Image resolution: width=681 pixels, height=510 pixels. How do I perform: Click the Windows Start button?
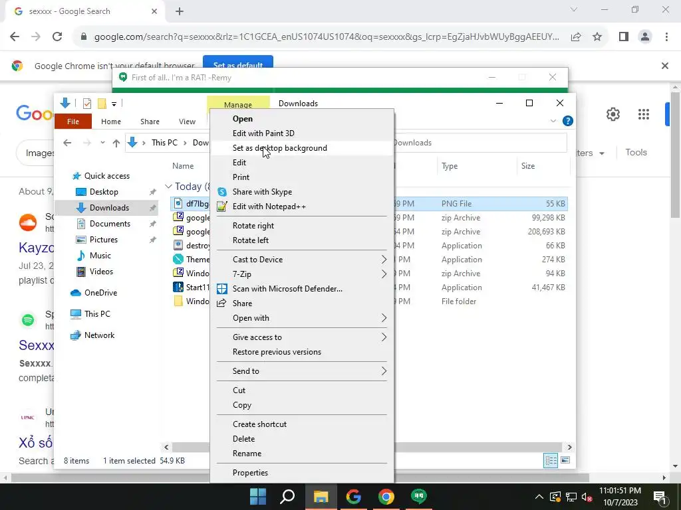[258, 497]
